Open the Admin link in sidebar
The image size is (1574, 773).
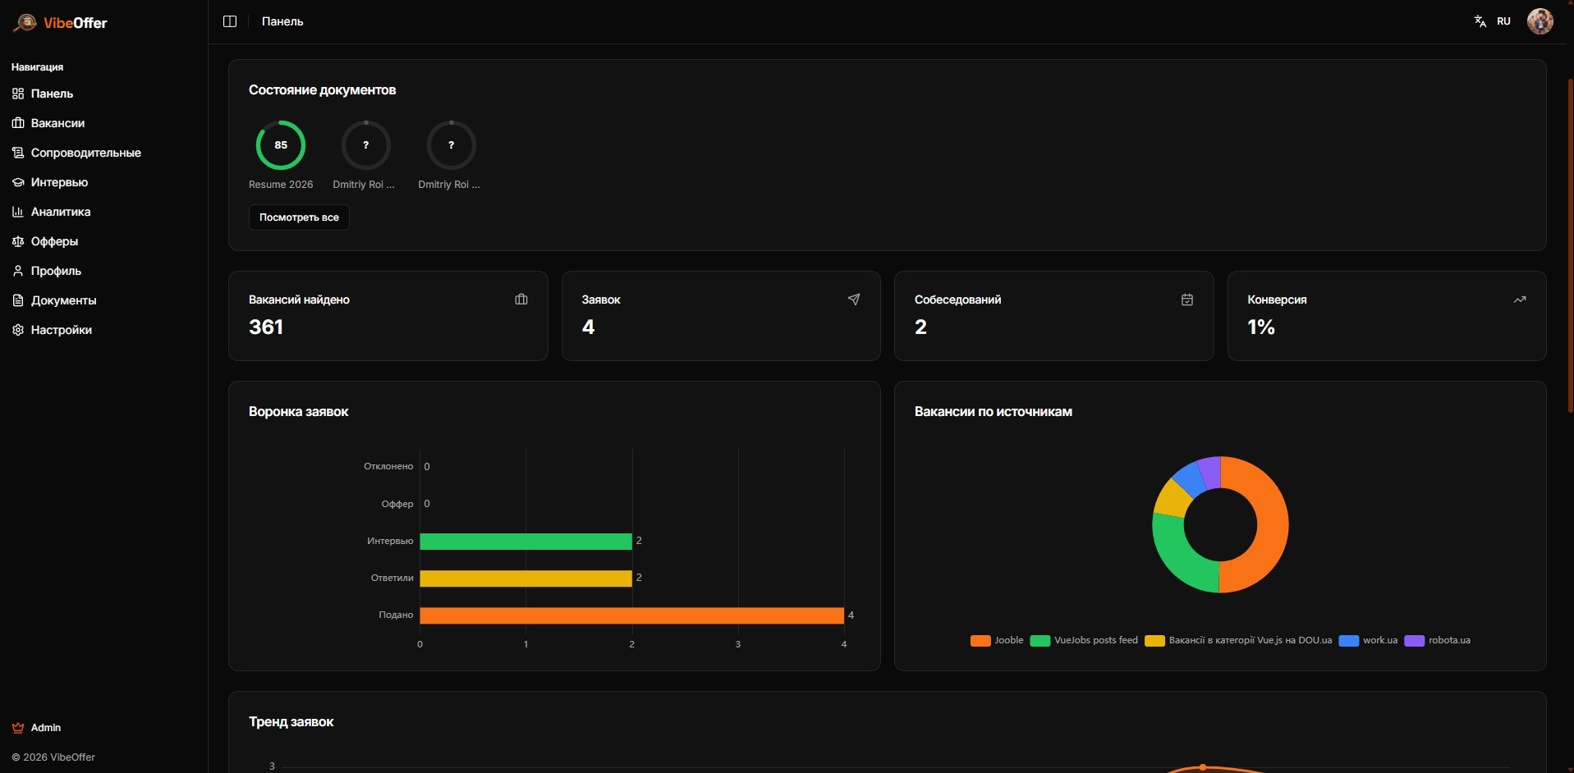point(46,728)
